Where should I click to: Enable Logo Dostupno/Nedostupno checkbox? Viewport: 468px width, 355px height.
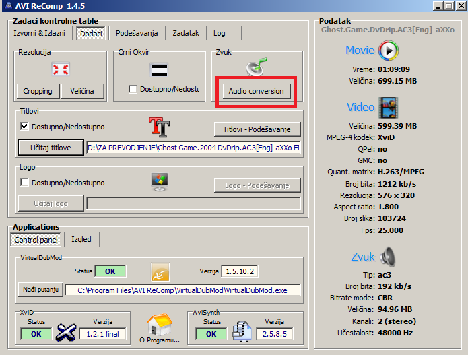point(24,183)
